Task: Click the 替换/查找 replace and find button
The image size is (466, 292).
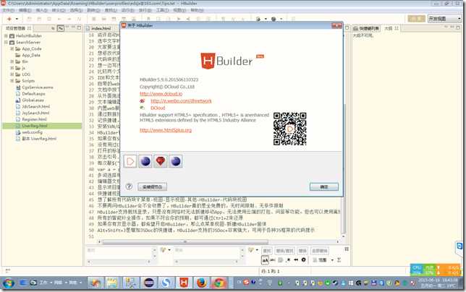Action: click(x=284, y=251)
